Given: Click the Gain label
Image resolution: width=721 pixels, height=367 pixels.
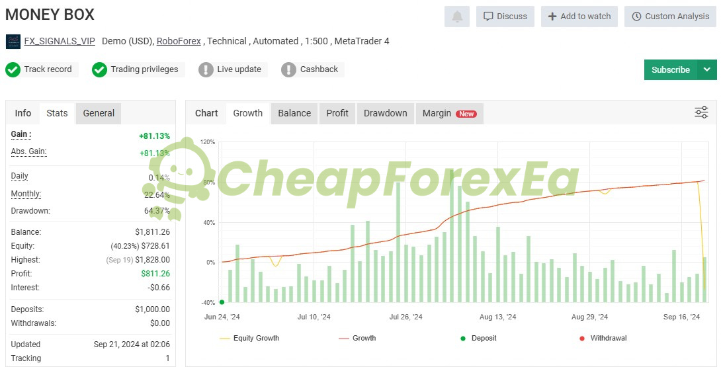Looking at the screenshot, I should click(21, 134).
